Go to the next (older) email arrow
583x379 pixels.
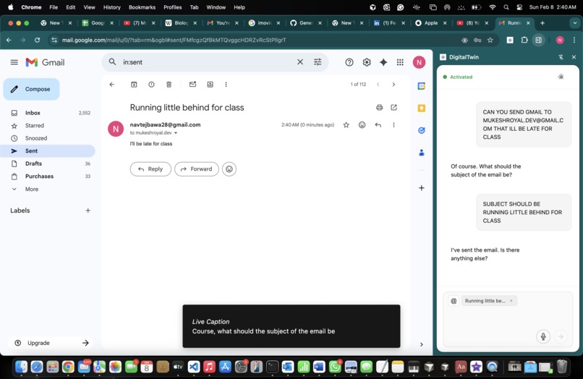(x=393, y=85)
